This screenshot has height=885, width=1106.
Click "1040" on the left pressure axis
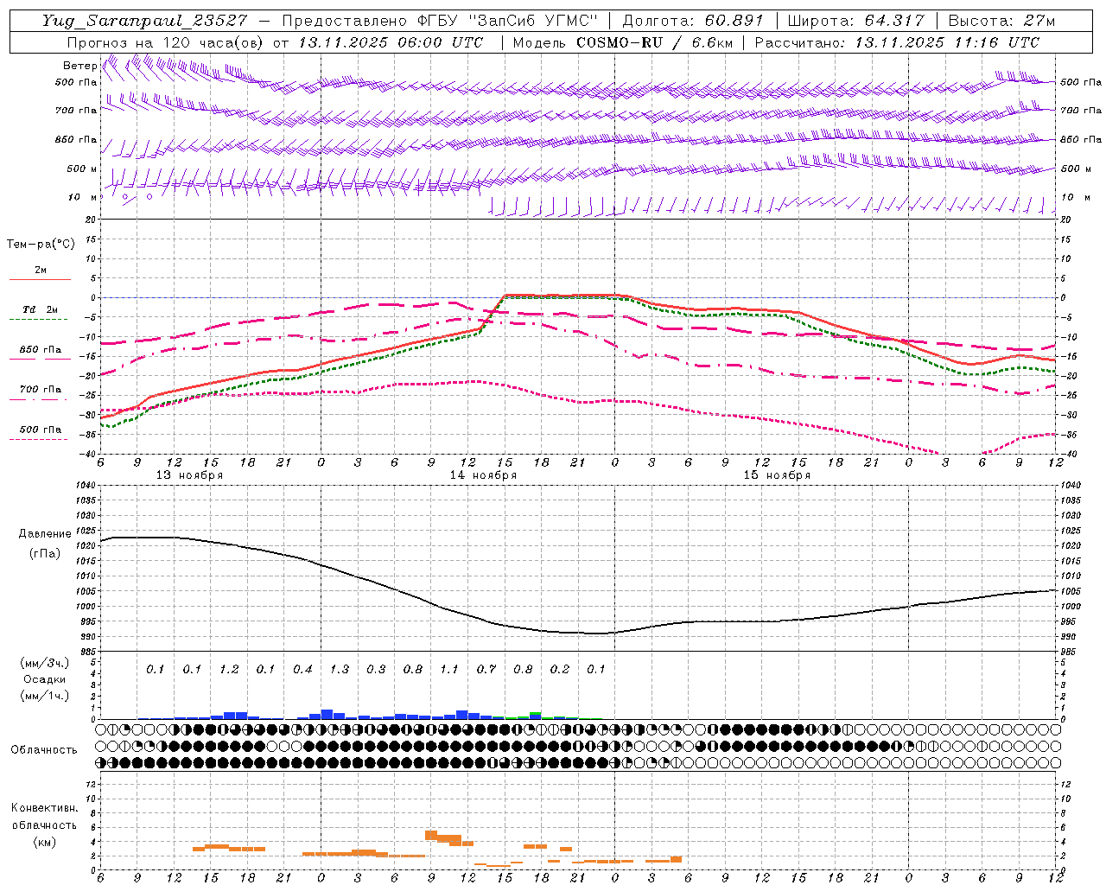click(x=86, y=486)
